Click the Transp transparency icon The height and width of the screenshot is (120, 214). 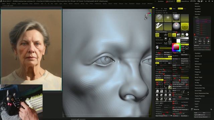coord(170,39)
